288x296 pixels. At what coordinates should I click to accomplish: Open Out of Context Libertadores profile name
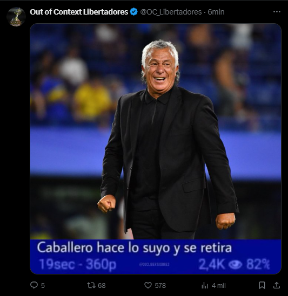(x=79, y=12)
